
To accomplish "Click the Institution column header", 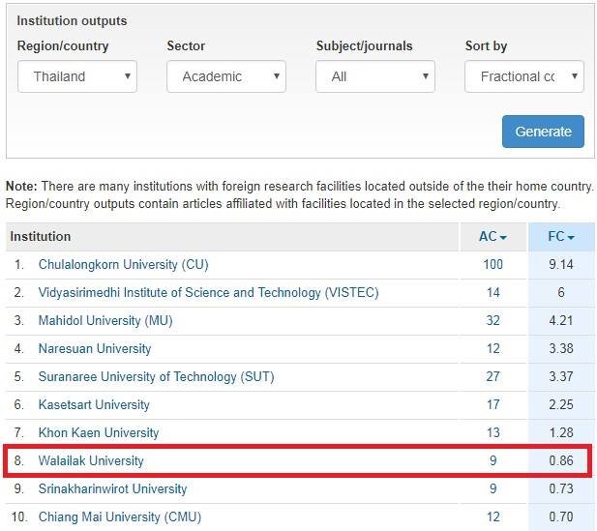I will pyautogui.click(x=41, y=237).
